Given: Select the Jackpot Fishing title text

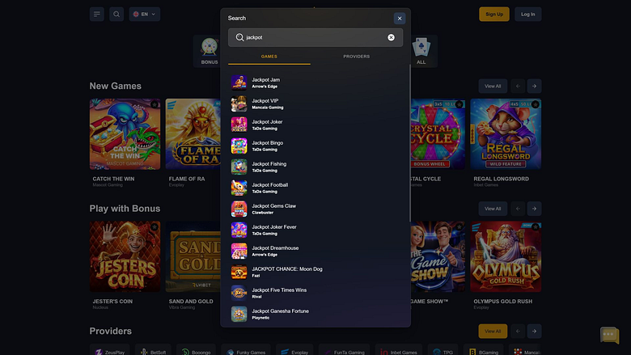Looking at the screenshot, I should click(x=269, y=164).
